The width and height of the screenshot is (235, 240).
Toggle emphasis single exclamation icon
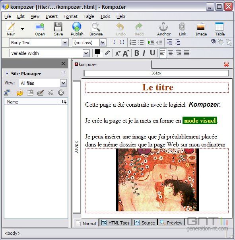(x=114, y=42)
